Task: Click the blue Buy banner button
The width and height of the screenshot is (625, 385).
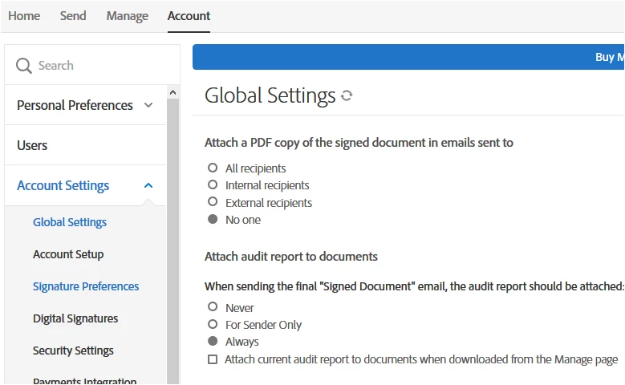Action: (x=408, y=57)
